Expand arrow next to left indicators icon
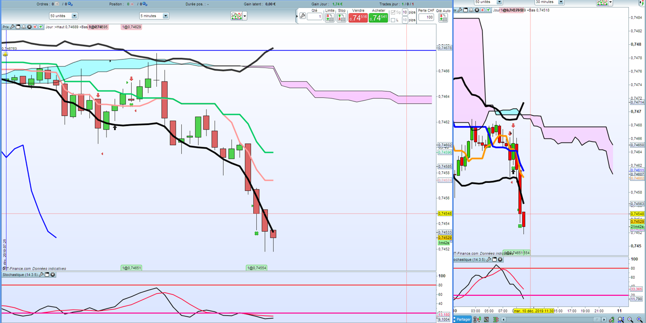The image size is (646, 323). coord(245,16)
